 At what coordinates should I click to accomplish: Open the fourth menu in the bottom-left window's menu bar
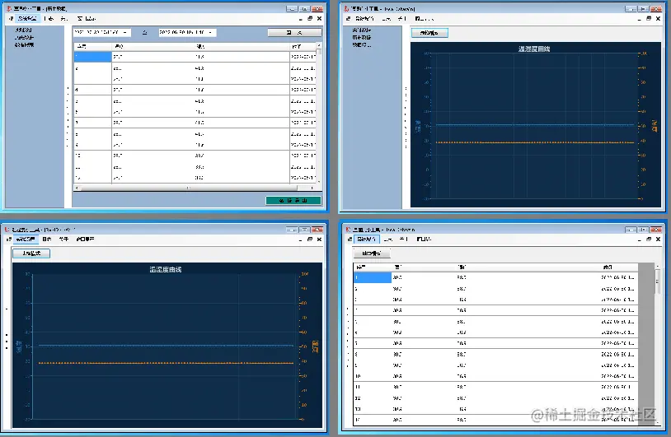pos(85,239)
